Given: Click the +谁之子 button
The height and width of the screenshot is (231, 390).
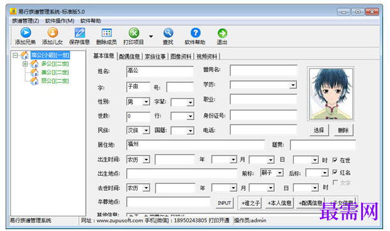Looking at the screenshot, I should click(251, 203).
